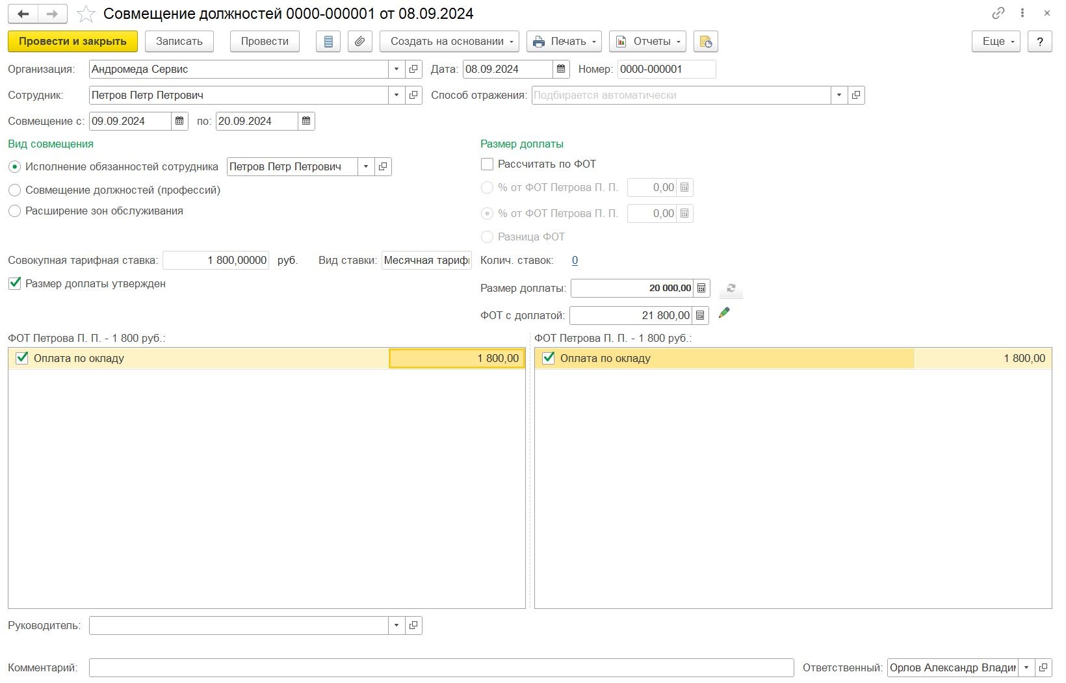Click the paperclip attached files icon
Screen dimensions: 1066x683
click(359, 42)
